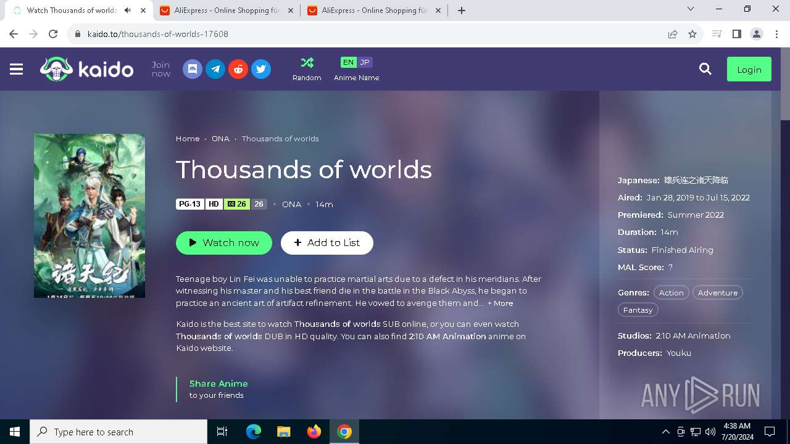Image resolution: width=790 pixels, height=444 pixels.
Task: Open the site search
Action: (x=705, y=69)
